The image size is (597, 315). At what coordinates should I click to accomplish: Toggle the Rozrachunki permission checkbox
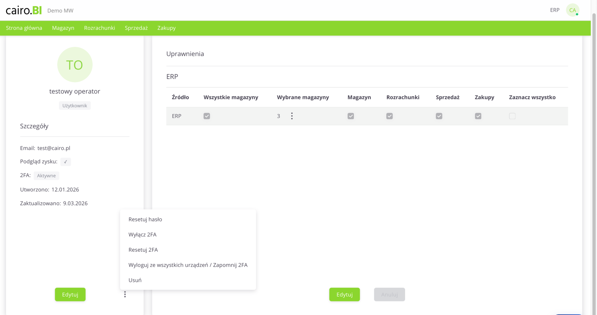click(x=389, y=116)
